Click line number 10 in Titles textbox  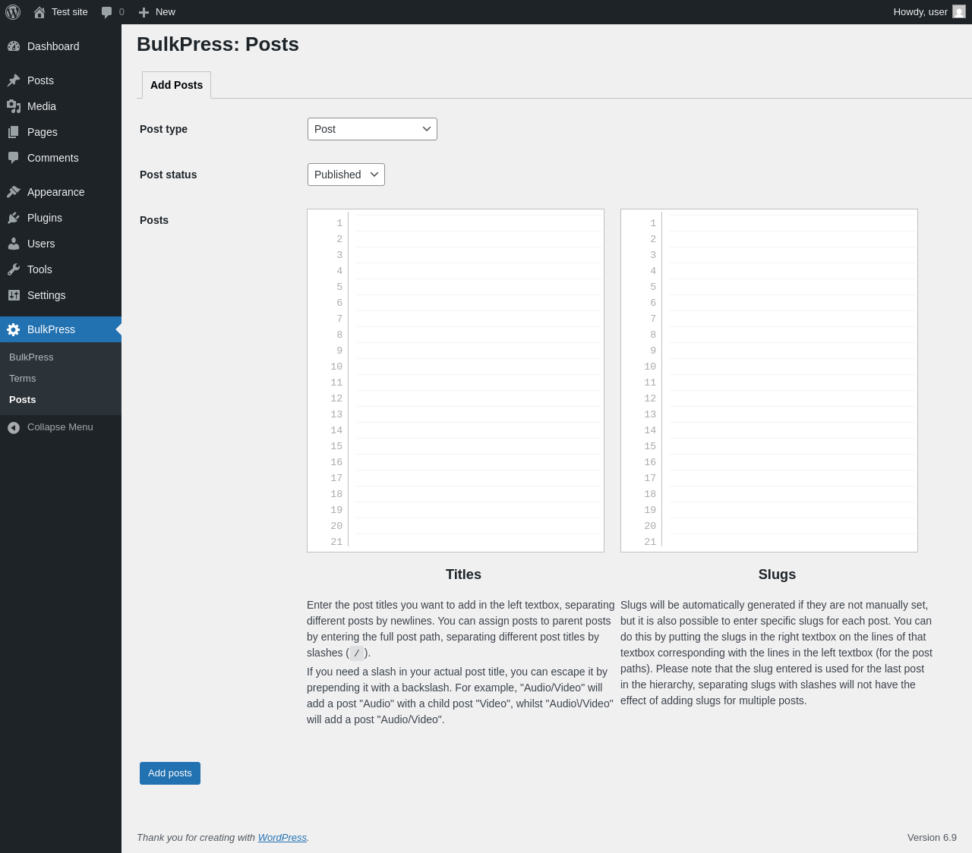point(336,367)
